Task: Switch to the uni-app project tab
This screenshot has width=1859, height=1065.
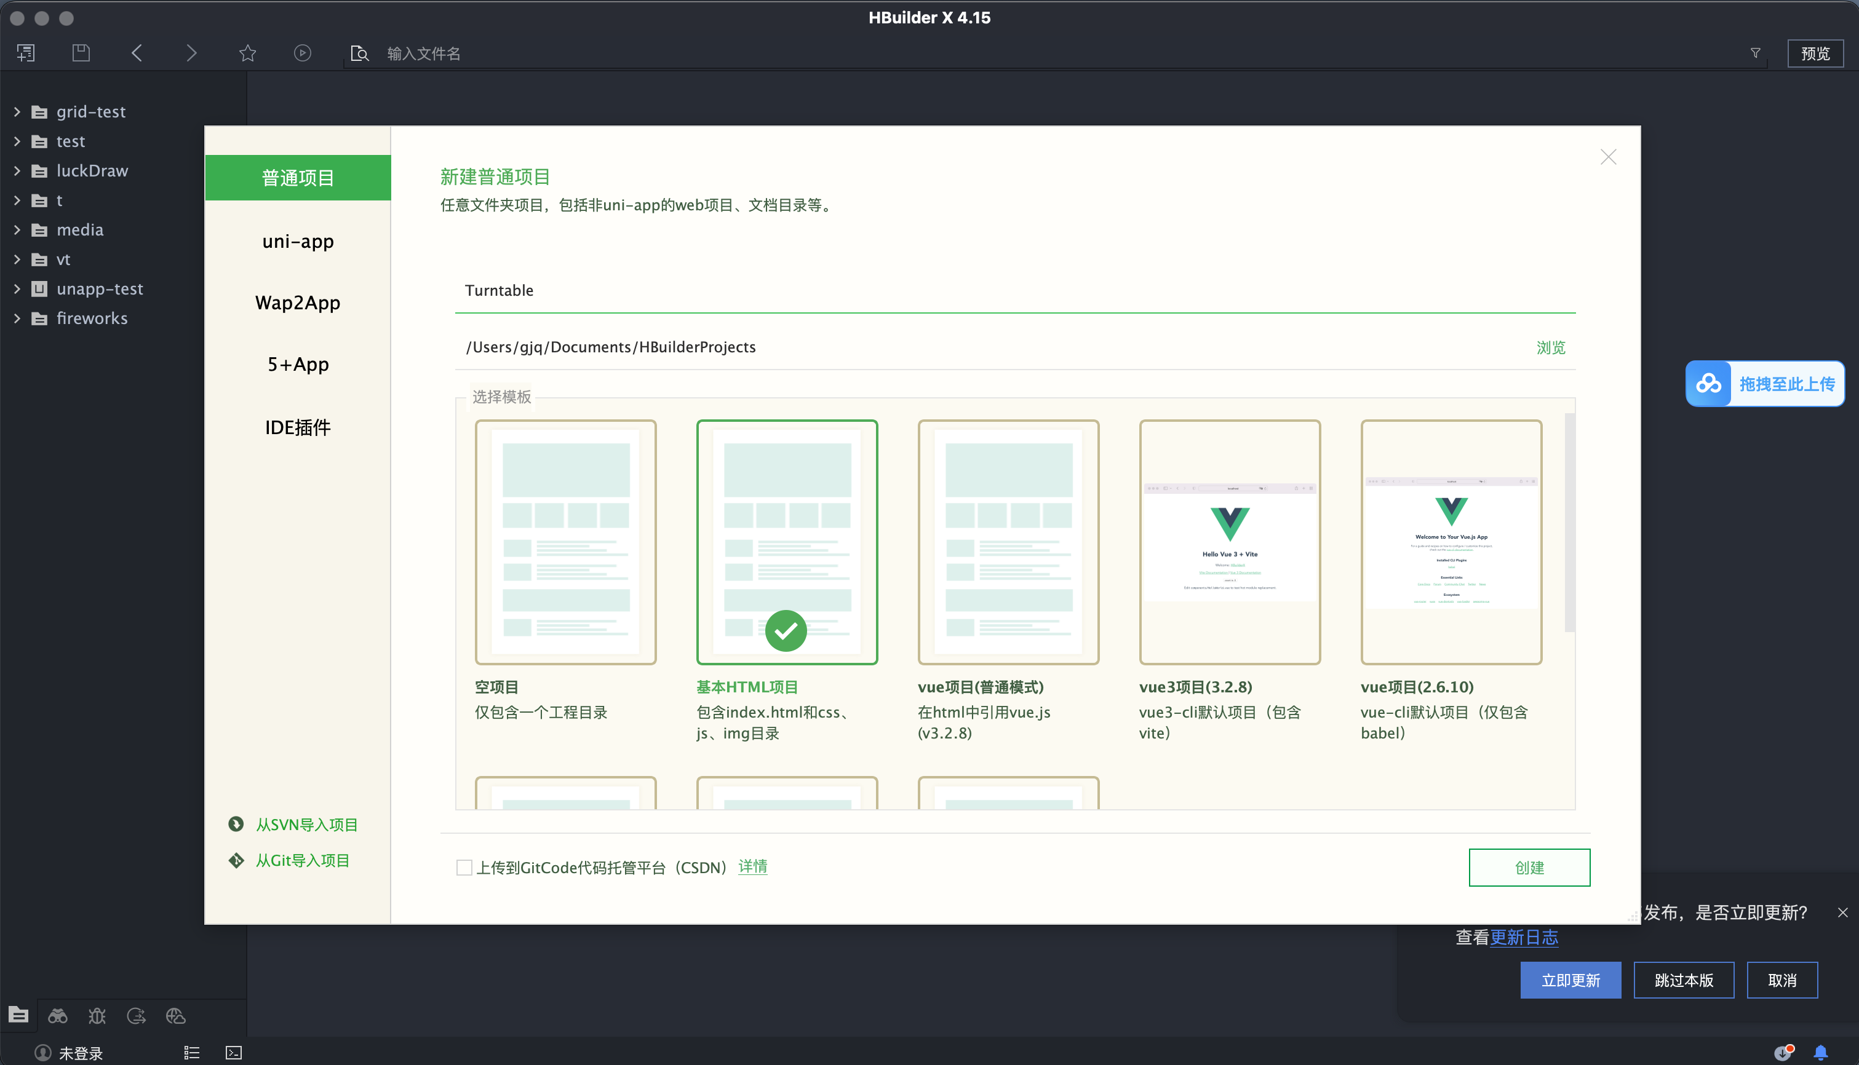Action: (x=298, y=242)
